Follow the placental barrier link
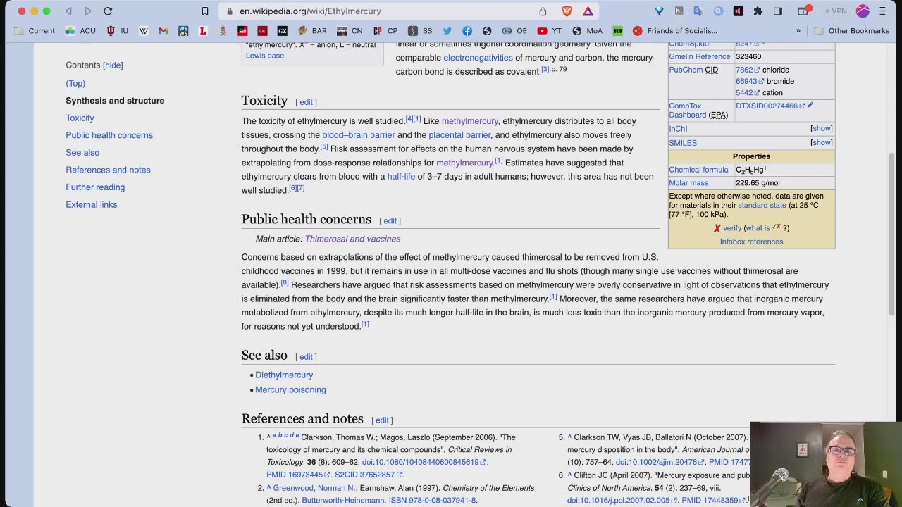 (x=459, y=135)
